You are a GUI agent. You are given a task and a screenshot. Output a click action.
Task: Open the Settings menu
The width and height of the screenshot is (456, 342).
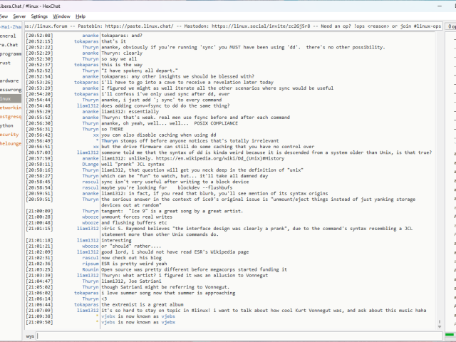click(x=39, y=16)
